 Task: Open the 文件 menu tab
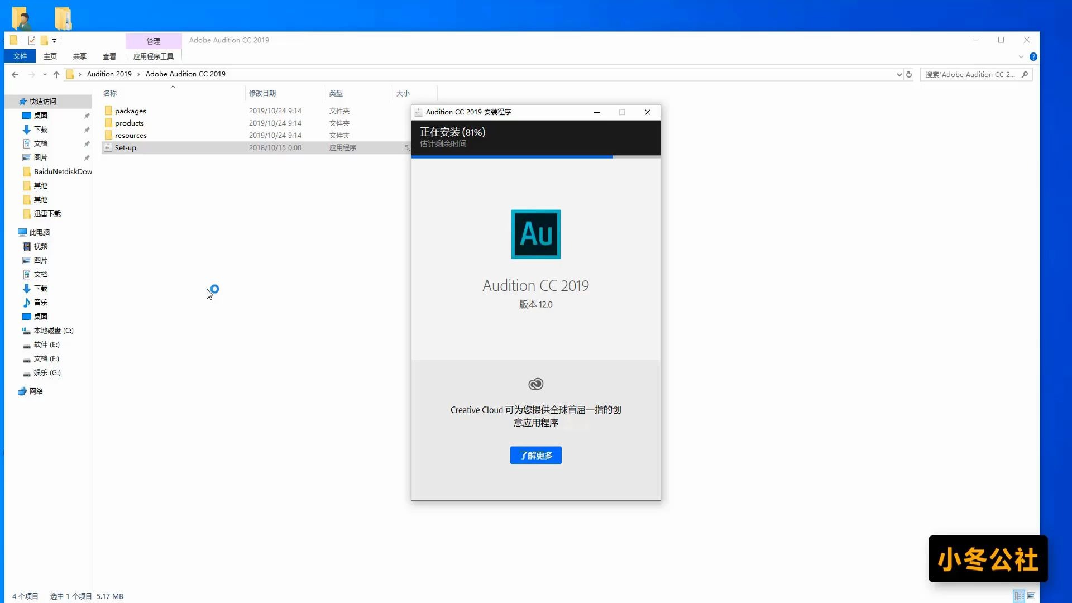click(x=20, y=56)
